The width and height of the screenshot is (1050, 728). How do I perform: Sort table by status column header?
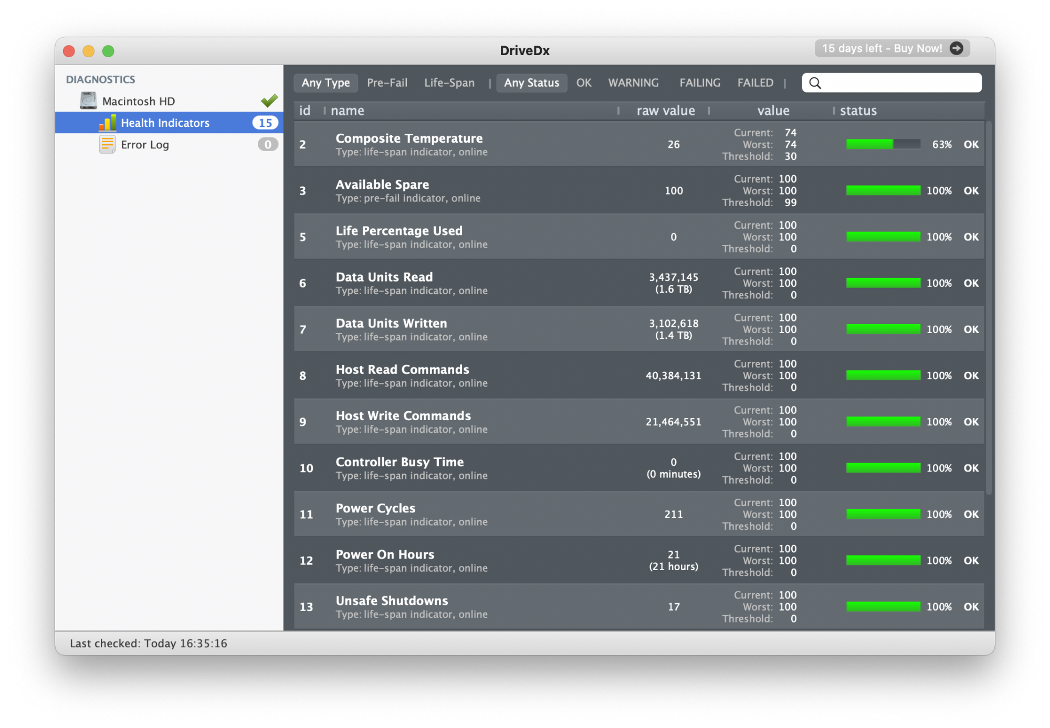pos(858,111)
